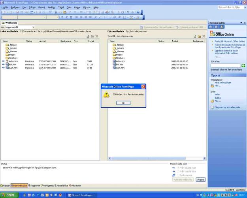Viewport: 247px width, 198px height.
Task: Select 'Från lokal till fjärr' radio option
Action: coord(178,168)
